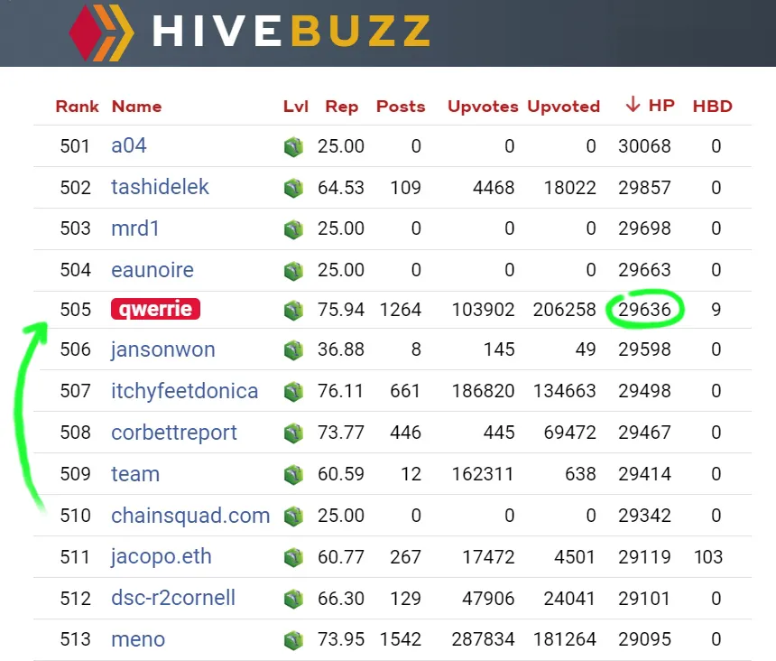Click level cube icon in tashidelek row
The image size is (776, 661).
(x=293, y=188)
